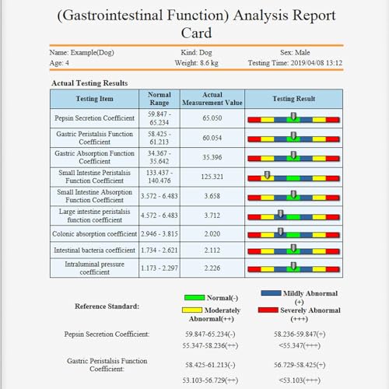Click the measured value 2.112
Image resolution: width=389 pixels, height=389 pixels.
pyautogui.click(x=212, y=250)
